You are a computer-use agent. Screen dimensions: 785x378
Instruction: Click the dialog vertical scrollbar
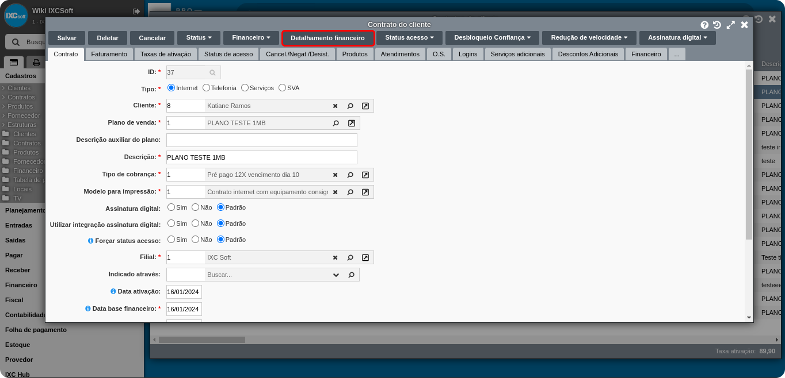pyautogui.click(x=749, y=154)
